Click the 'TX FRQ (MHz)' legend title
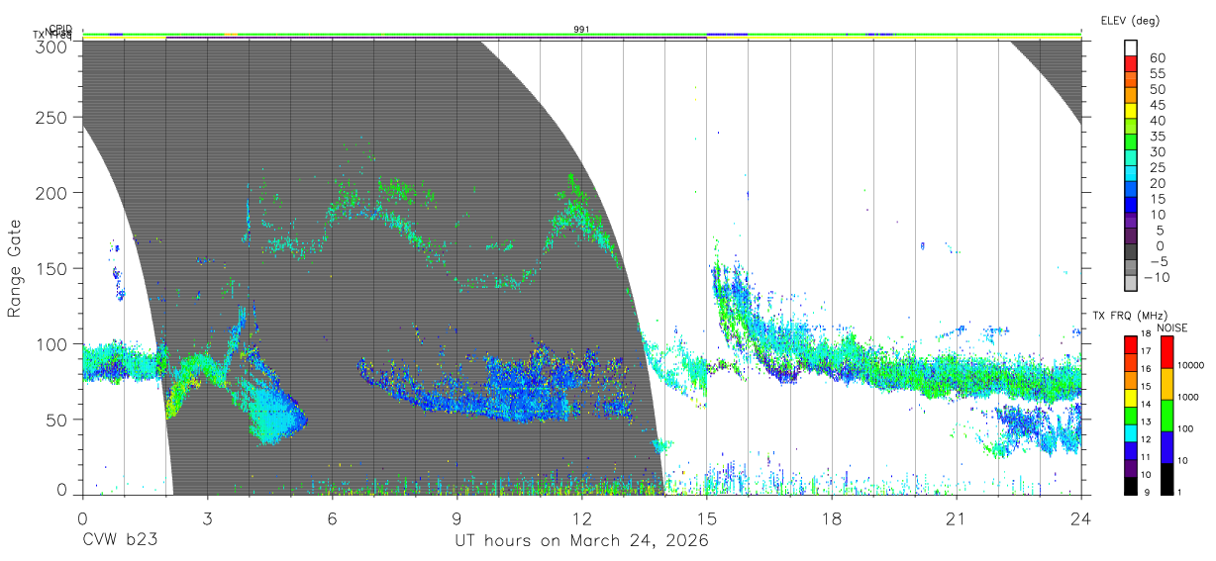This screenshot has width=1216, height=561. coord(1131,316)
